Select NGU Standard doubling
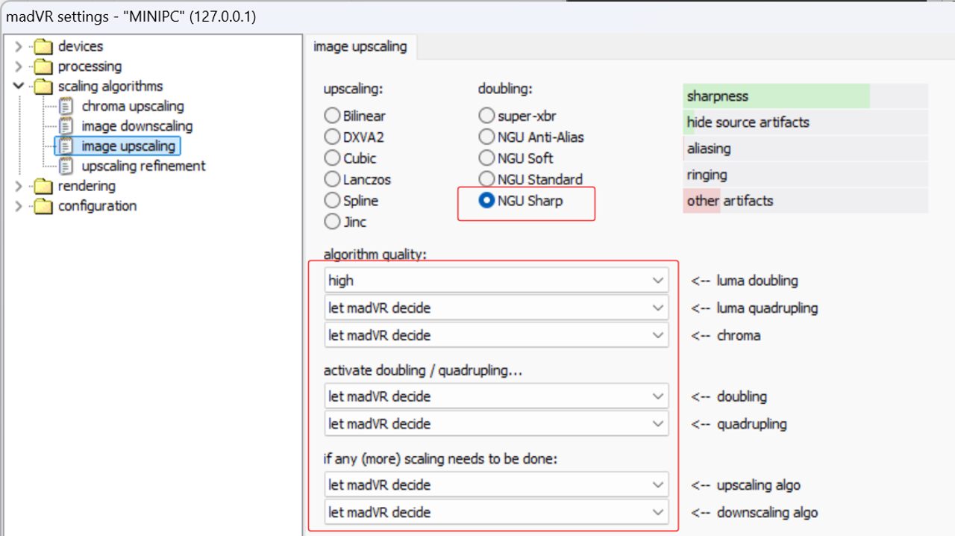Screen dimensions: 955x536 click(486, 179)
